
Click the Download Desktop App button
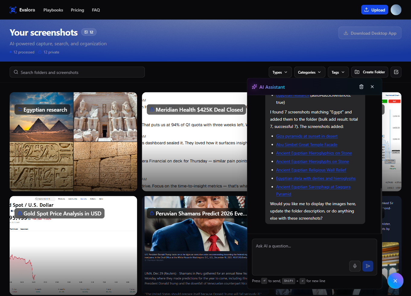[370, 33]
